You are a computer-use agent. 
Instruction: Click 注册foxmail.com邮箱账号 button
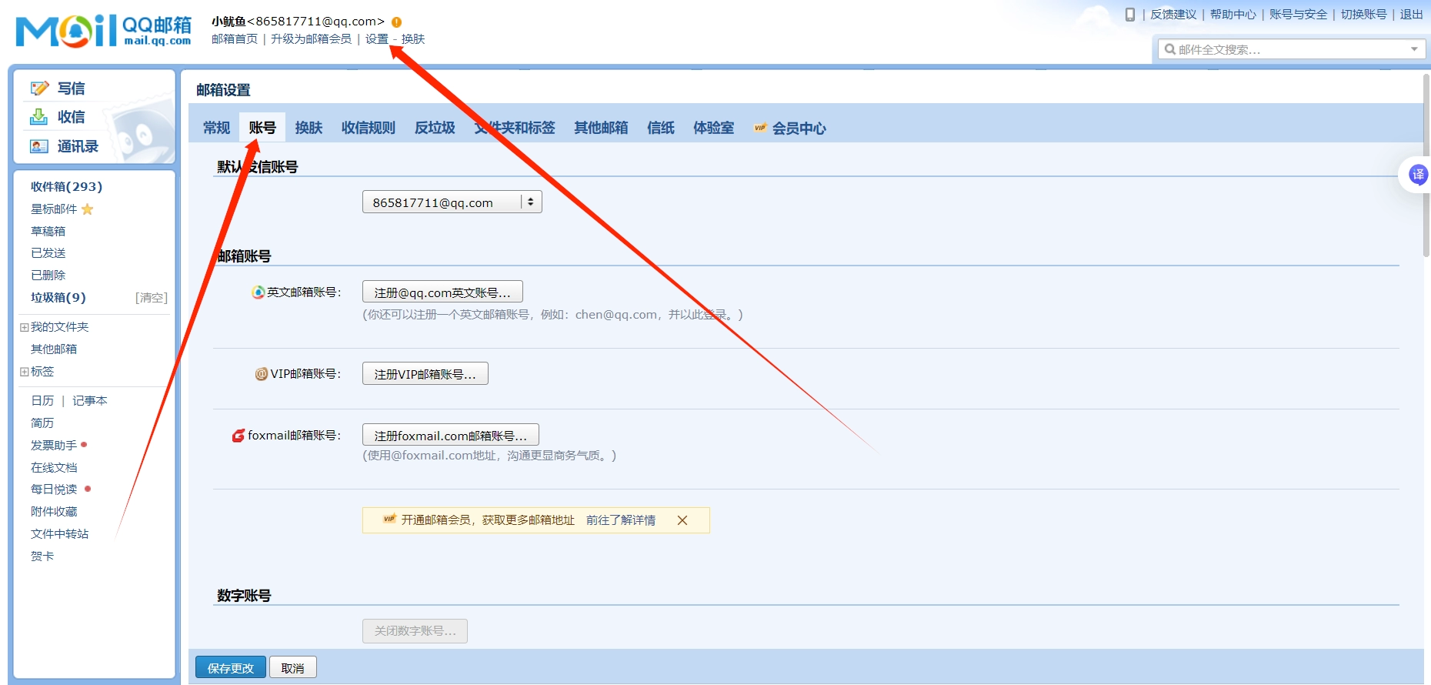click(451, 436)
